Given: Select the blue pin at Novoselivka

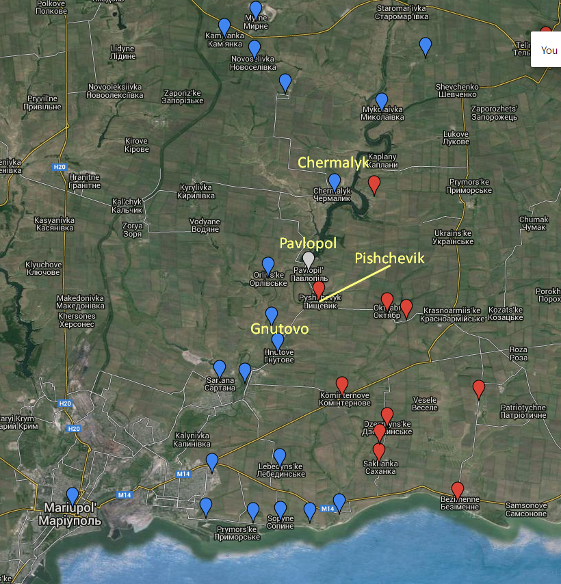Looking at the screenshot, I should point(255,48).
